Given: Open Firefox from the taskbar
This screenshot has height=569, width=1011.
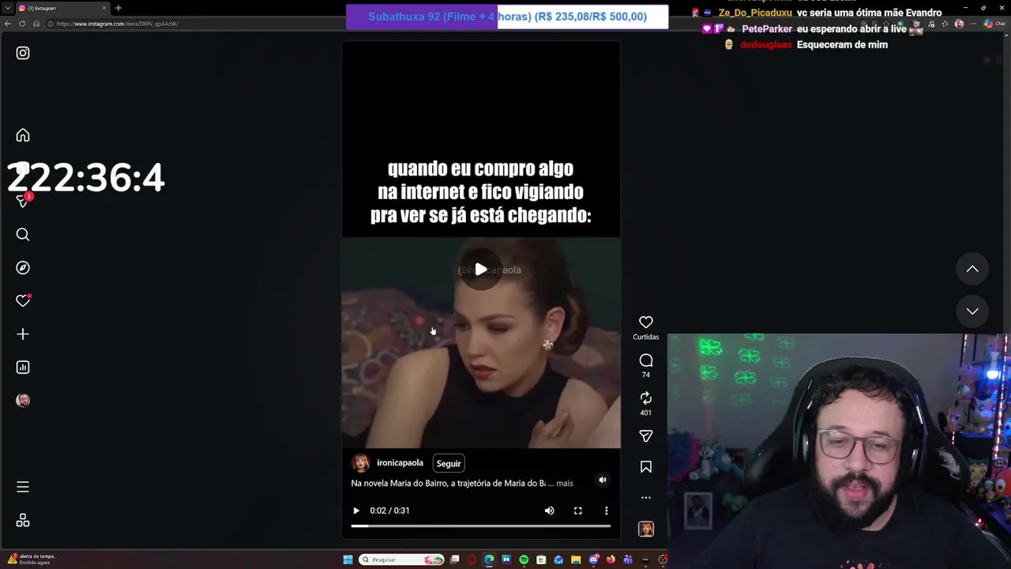Looking at the screenshot, I should 611,560.
